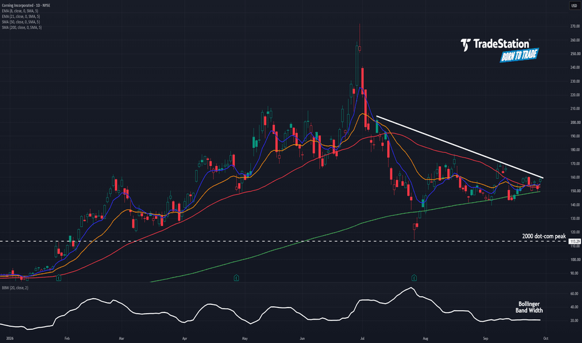
Task: Click the 2026 label on time axis
Action: tap(9, 339)
